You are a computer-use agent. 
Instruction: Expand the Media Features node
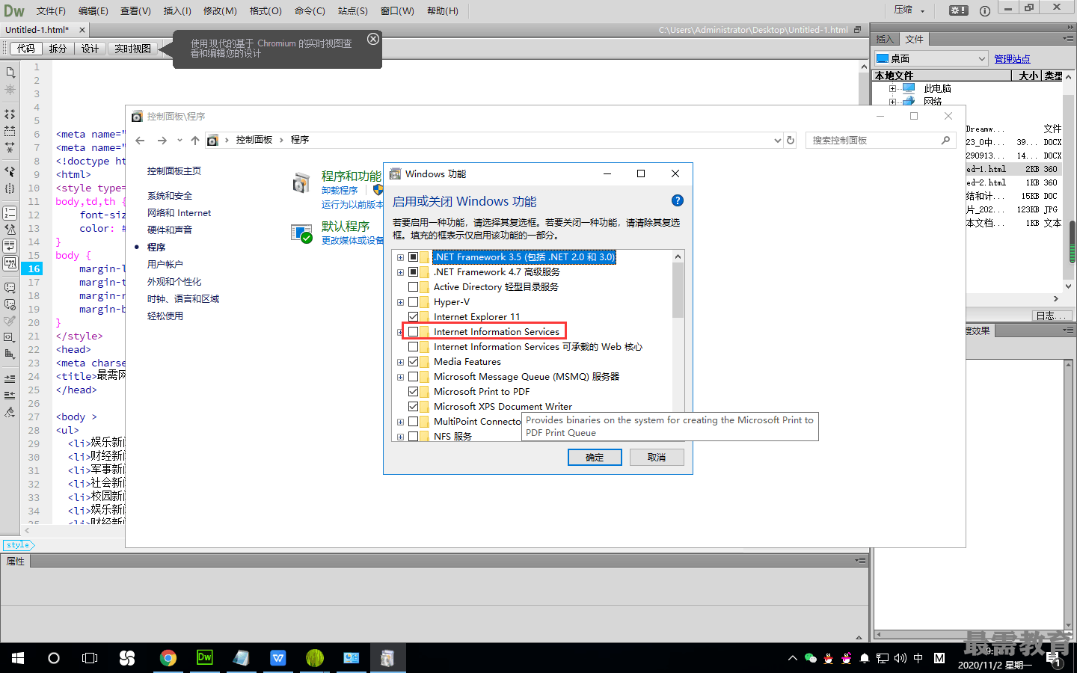tap(400, 362)
